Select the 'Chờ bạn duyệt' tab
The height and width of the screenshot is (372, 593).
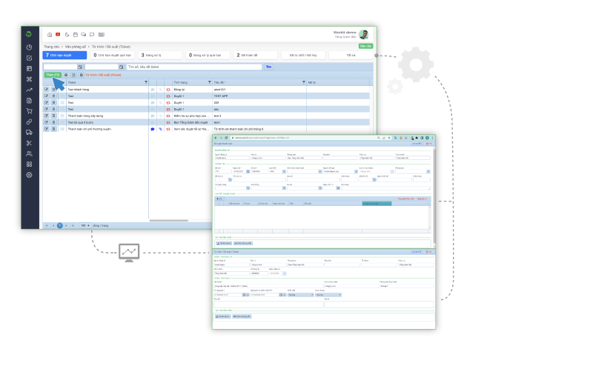click(64, 56)
